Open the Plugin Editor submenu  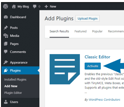pyautogui.click(x=13, y=93)
